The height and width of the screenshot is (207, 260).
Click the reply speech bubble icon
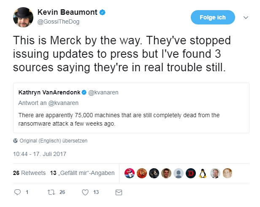coord(17,192)
